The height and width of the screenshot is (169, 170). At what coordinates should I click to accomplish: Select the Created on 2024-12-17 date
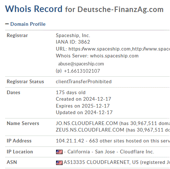point(83,99)
